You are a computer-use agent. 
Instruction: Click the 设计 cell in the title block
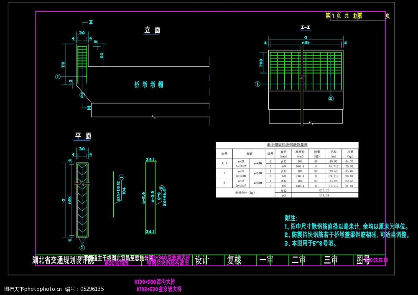point(202,260)
